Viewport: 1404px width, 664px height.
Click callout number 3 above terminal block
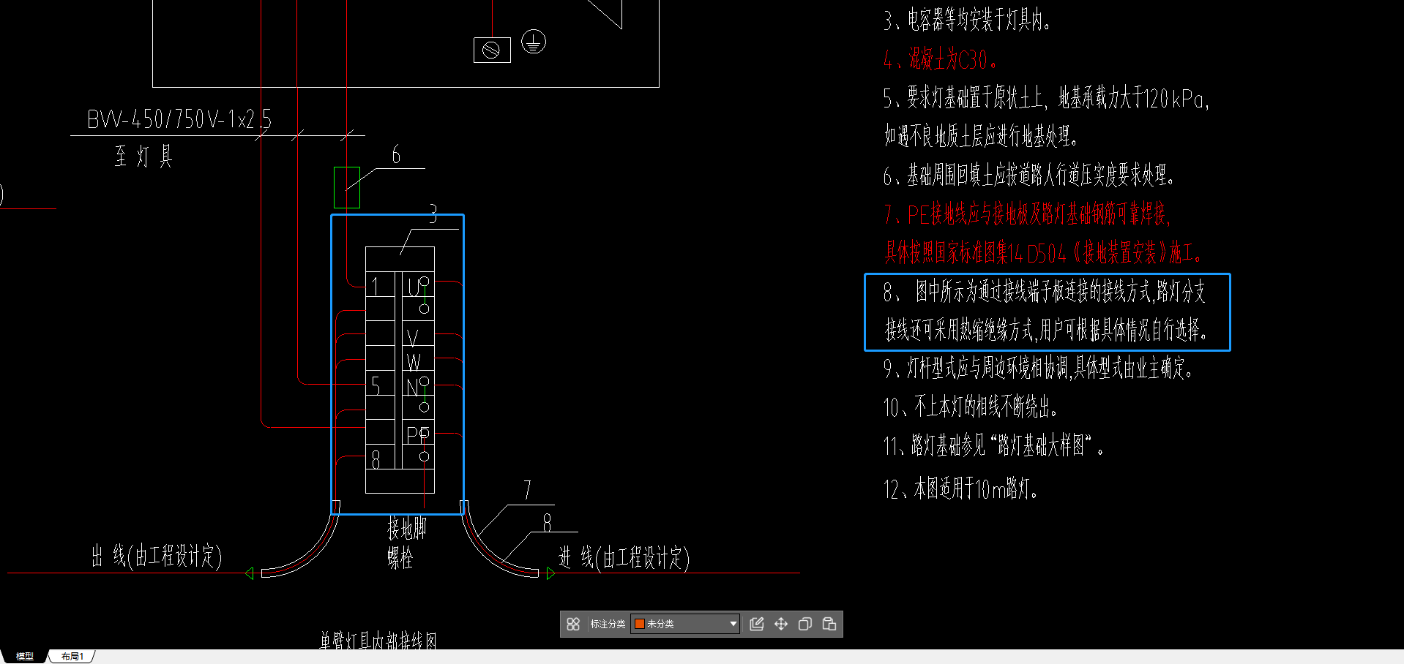click(433, 214)
